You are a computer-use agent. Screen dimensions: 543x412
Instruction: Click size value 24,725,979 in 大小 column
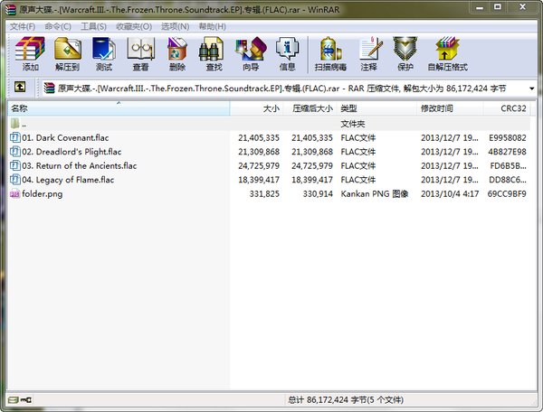259,166
